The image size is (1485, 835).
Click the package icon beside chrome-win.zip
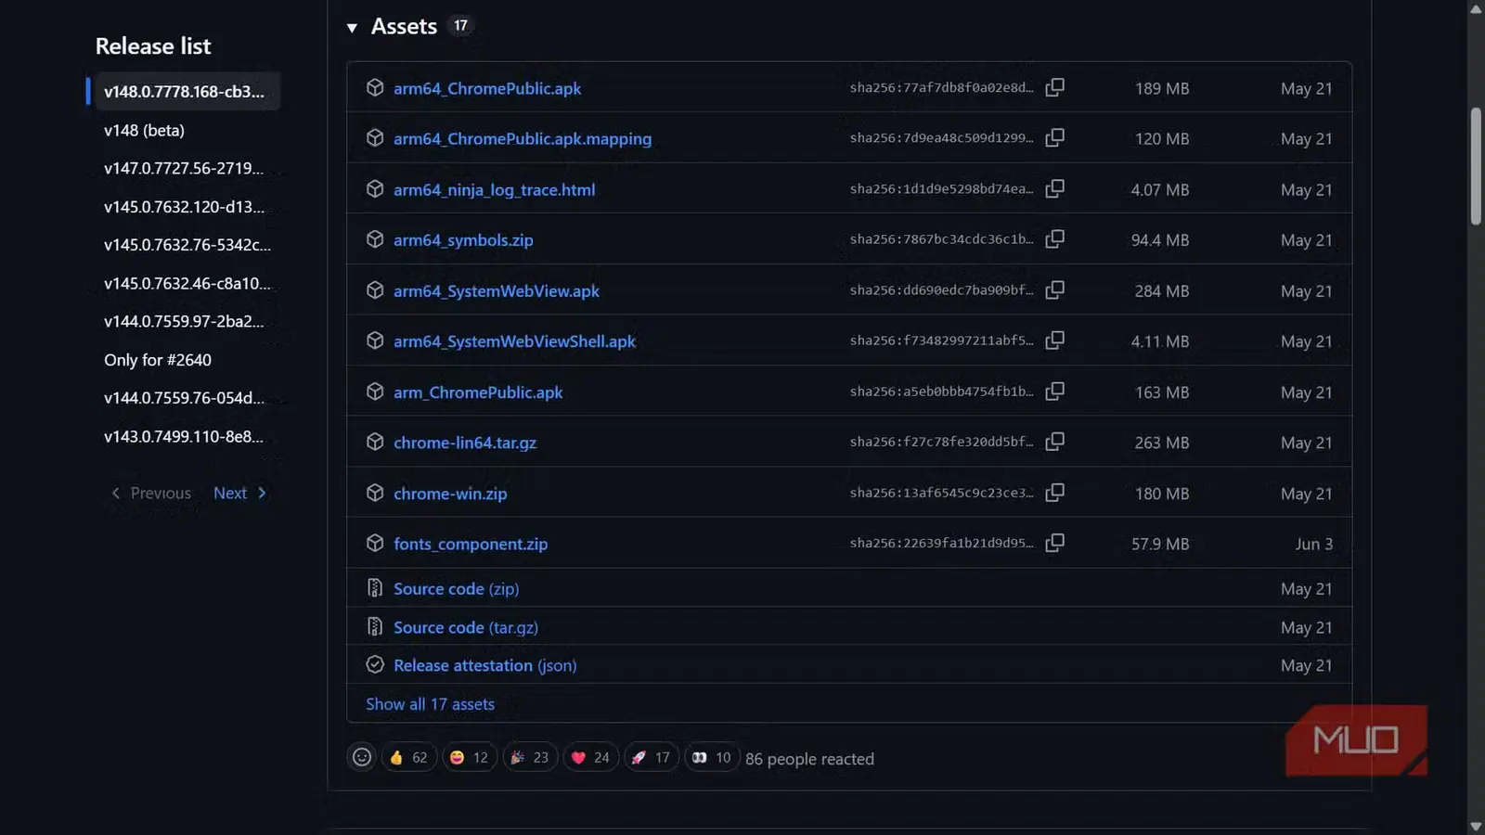(375, 493)
